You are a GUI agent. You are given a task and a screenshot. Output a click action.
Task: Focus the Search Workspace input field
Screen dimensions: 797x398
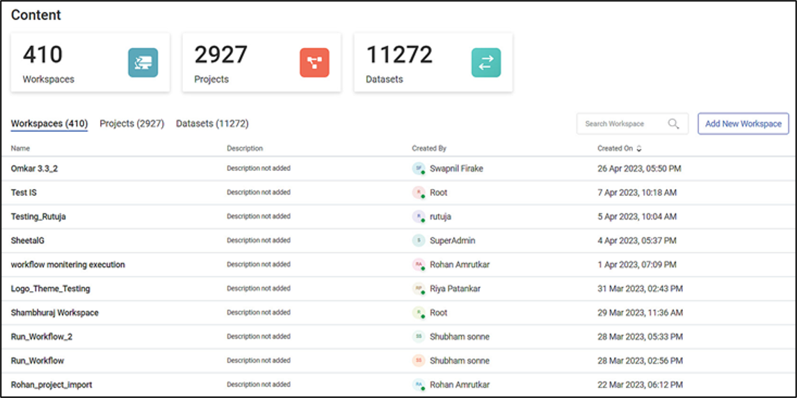(623, 124)
